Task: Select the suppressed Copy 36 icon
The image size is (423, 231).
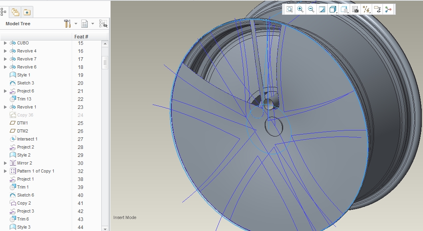Action: (13, 115)
